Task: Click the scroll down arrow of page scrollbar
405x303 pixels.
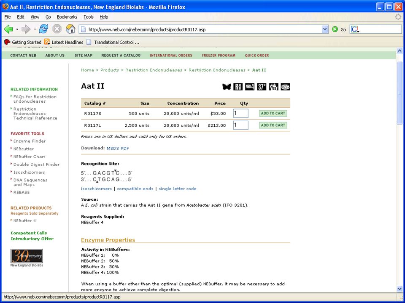Action: [400, 289]
